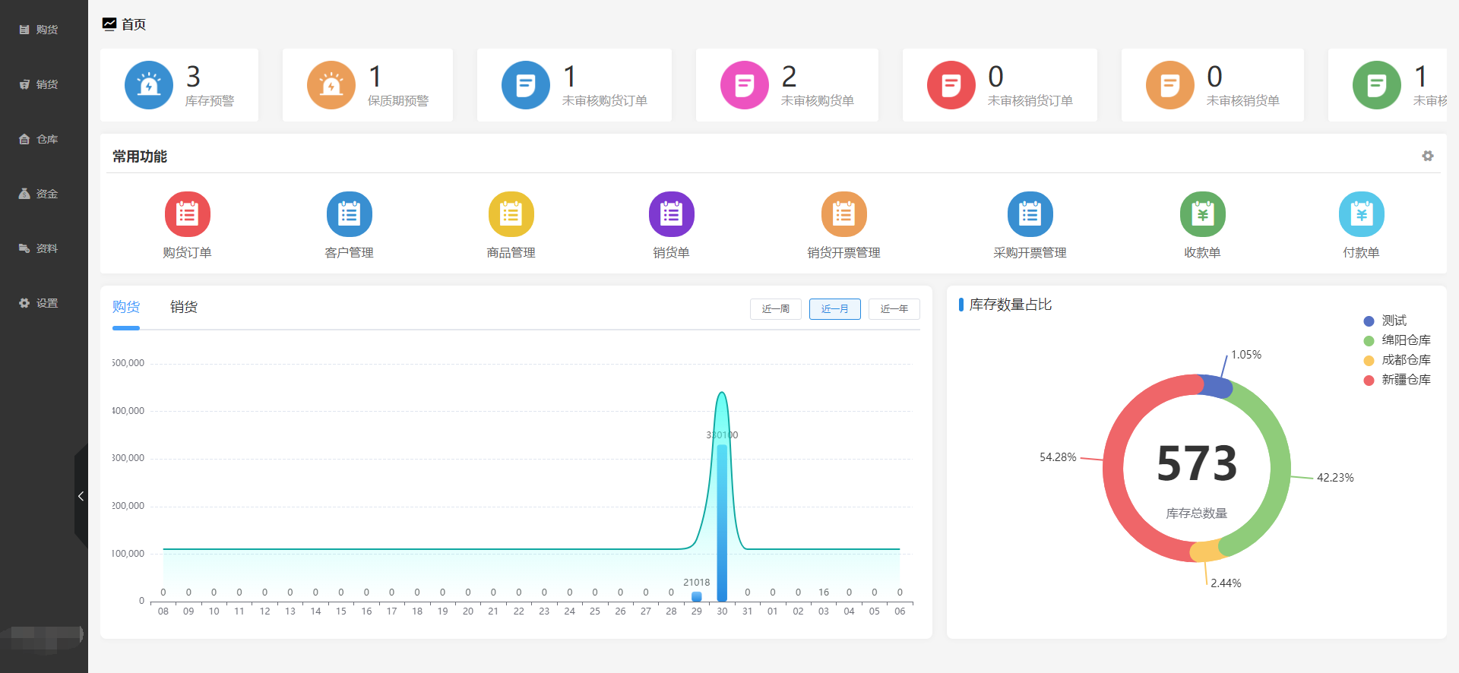Click the 330100 data label
The height and width of the screenshot is (673, 1459).
tap(722, 435)
